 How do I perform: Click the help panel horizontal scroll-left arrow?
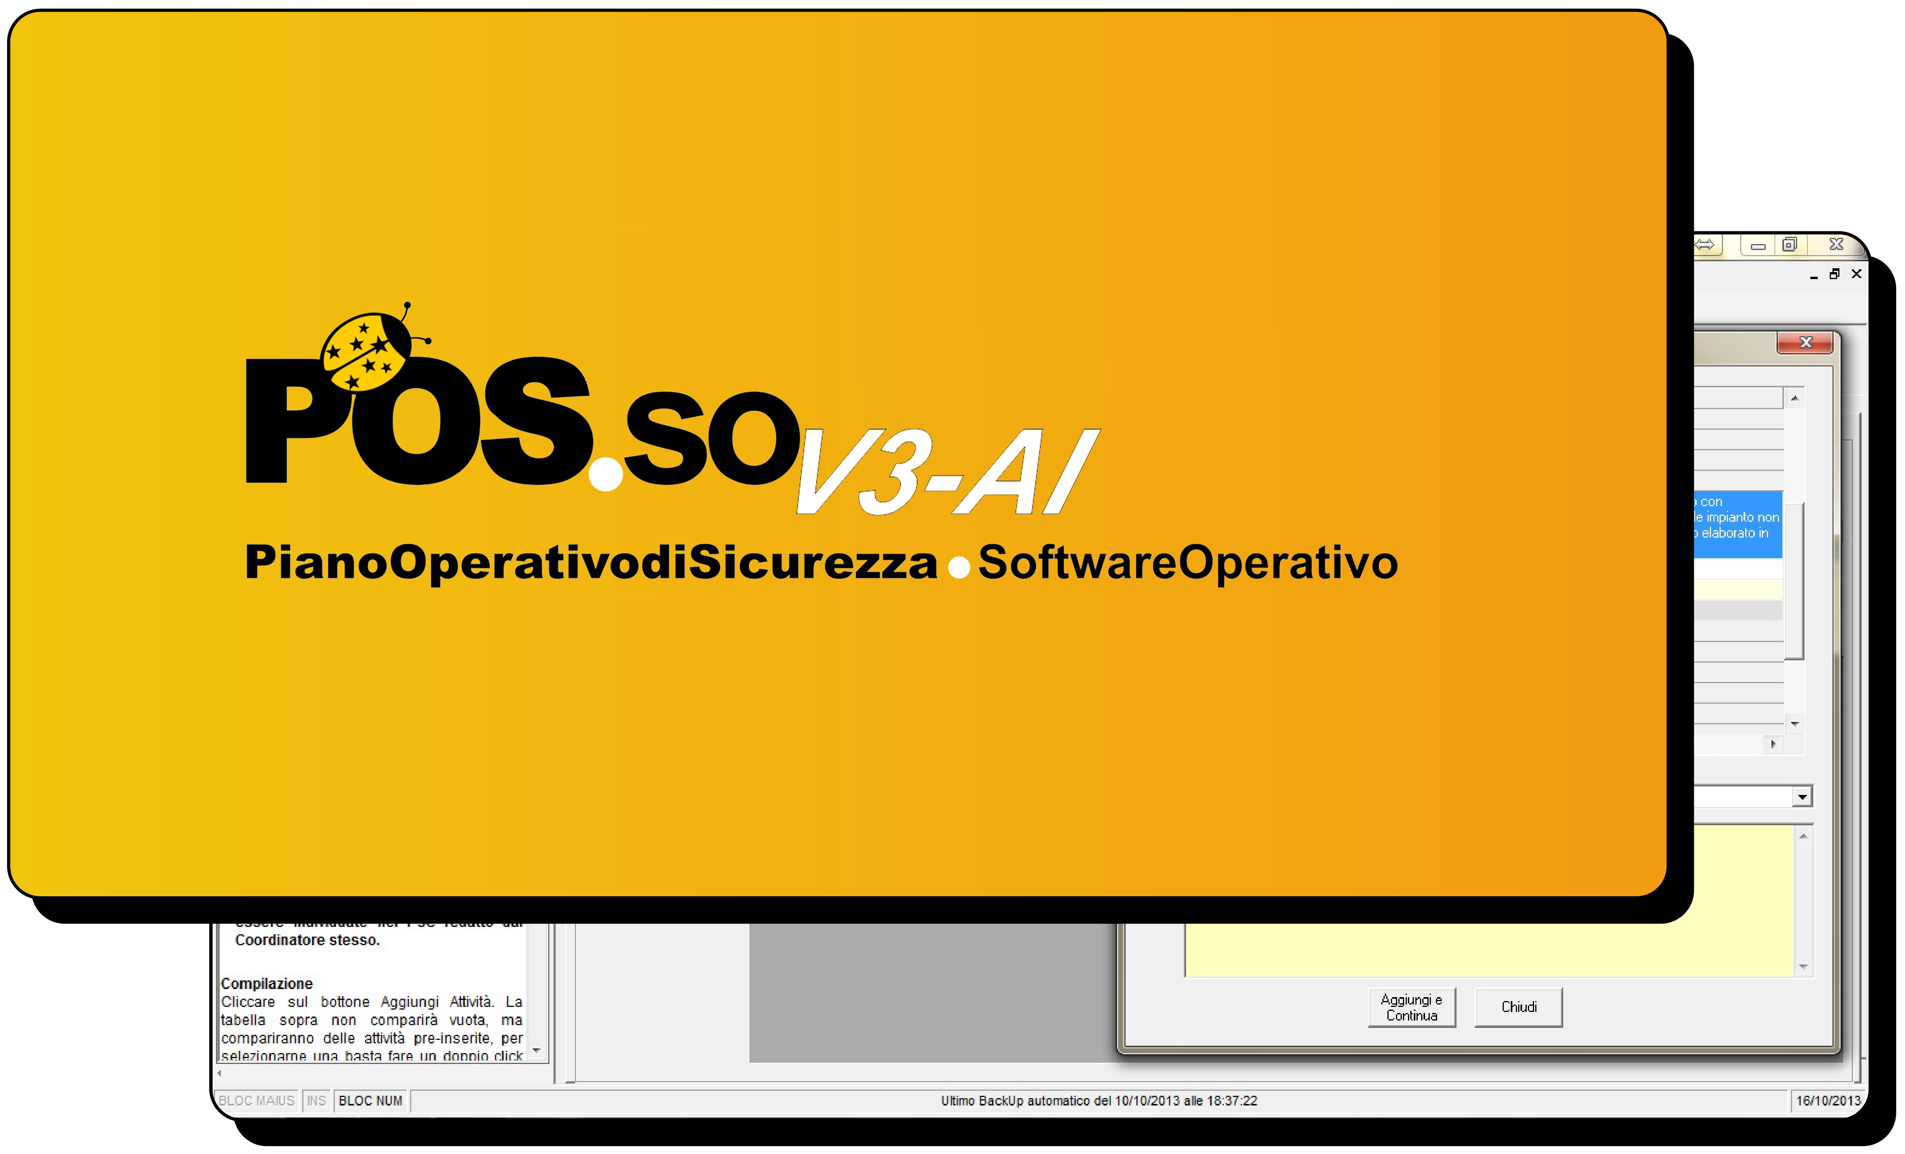click(220, 1073)
